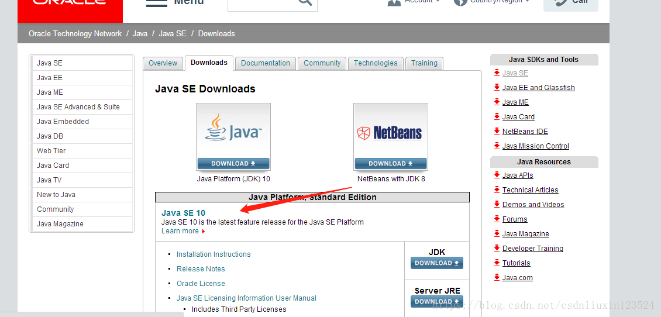This screenshot has height=317, width=661.
Task: Open Installation Instructions link
Action: (214, 254)
